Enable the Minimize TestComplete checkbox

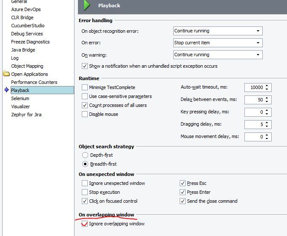(x=85, y=87)
